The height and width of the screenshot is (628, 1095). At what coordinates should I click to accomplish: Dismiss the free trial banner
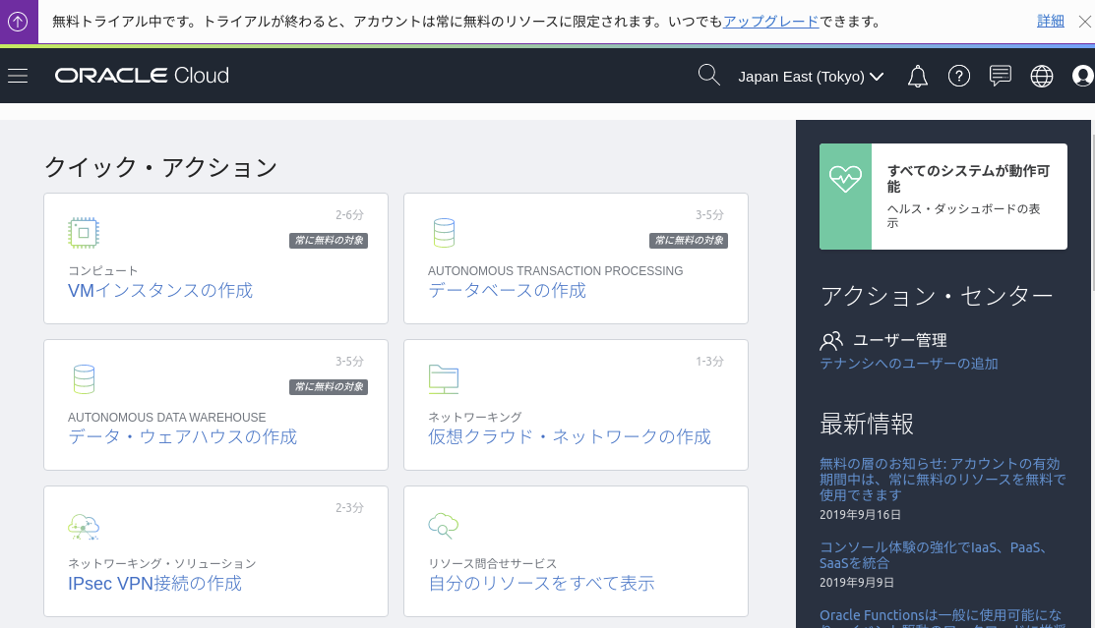coord(1085,21)
